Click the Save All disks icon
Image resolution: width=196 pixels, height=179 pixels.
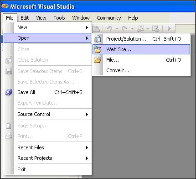(x=9, y=92)
